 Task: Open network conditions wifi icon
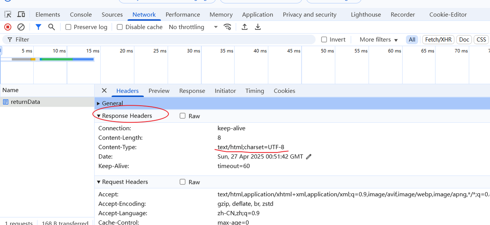pyautogui.click(x=227, y=27)
